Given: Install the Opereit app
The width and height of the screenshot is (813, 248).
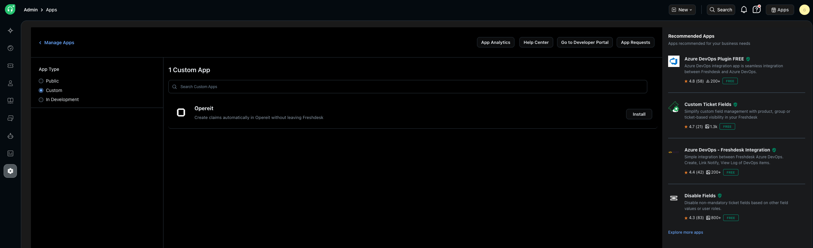Looking at the screenshot, I should [x=639, y=114].
